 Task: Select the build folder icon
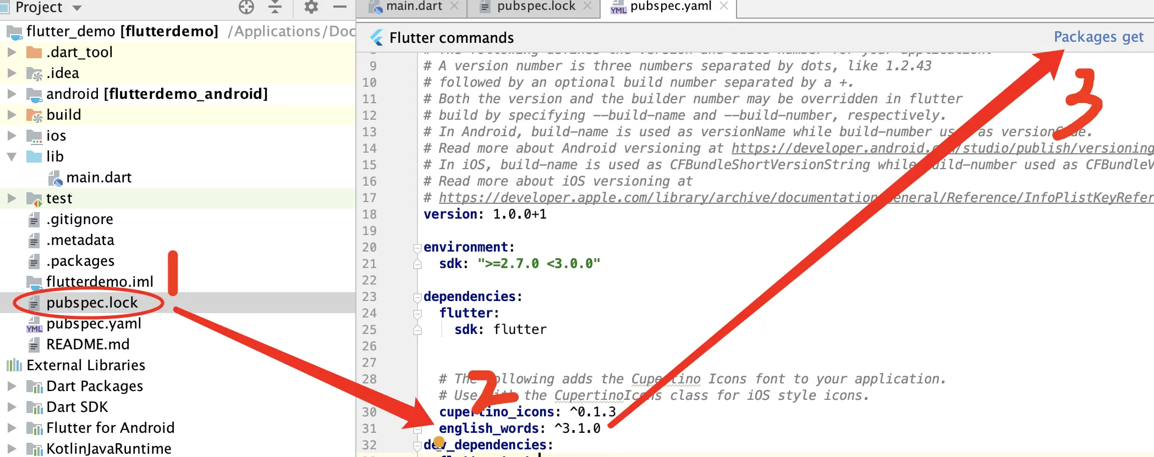click(34, 115)
